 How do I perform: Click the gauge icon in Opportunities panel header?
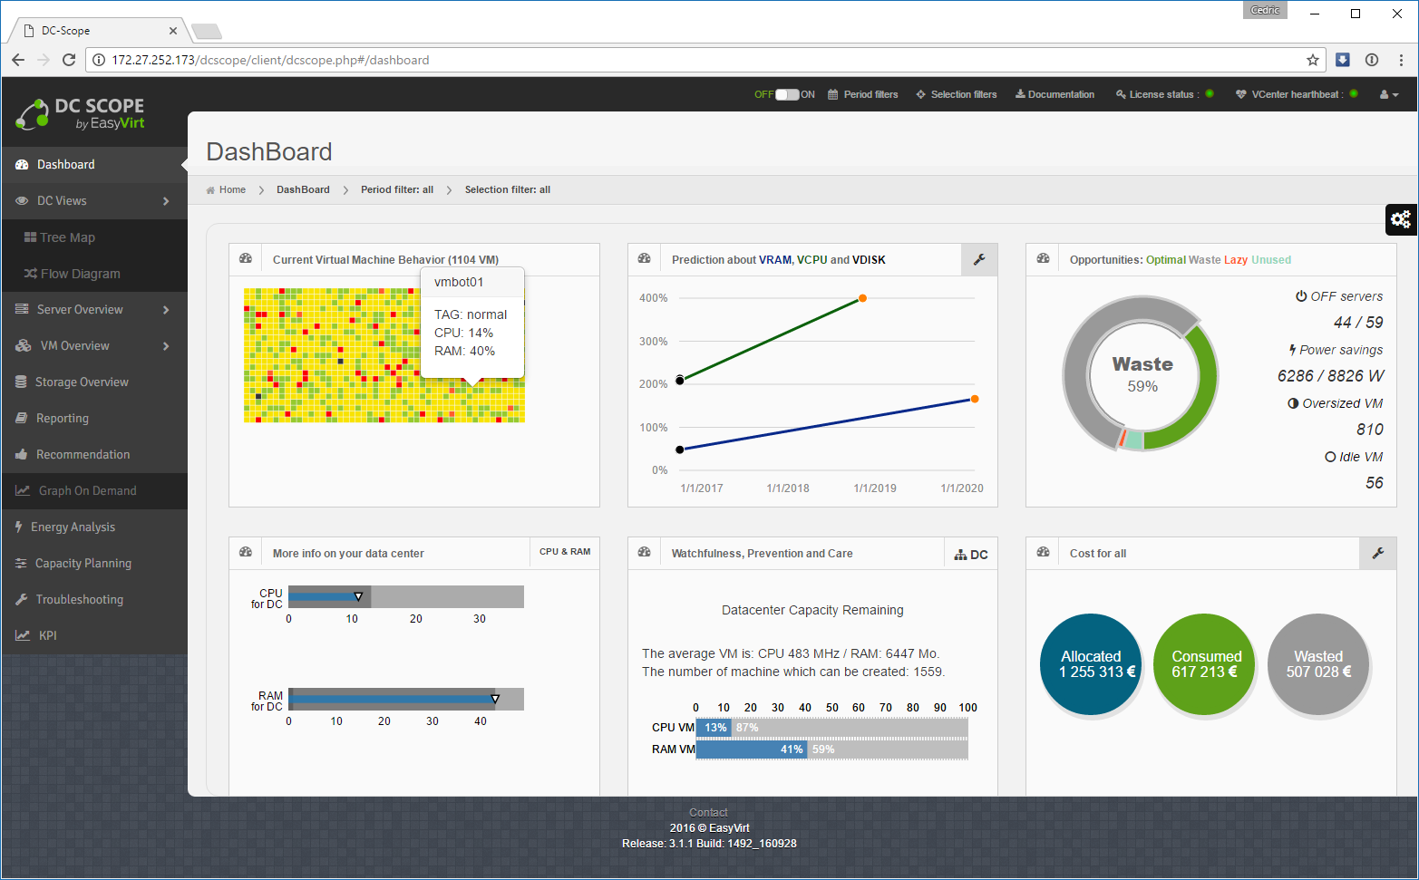coord(1044,259)
